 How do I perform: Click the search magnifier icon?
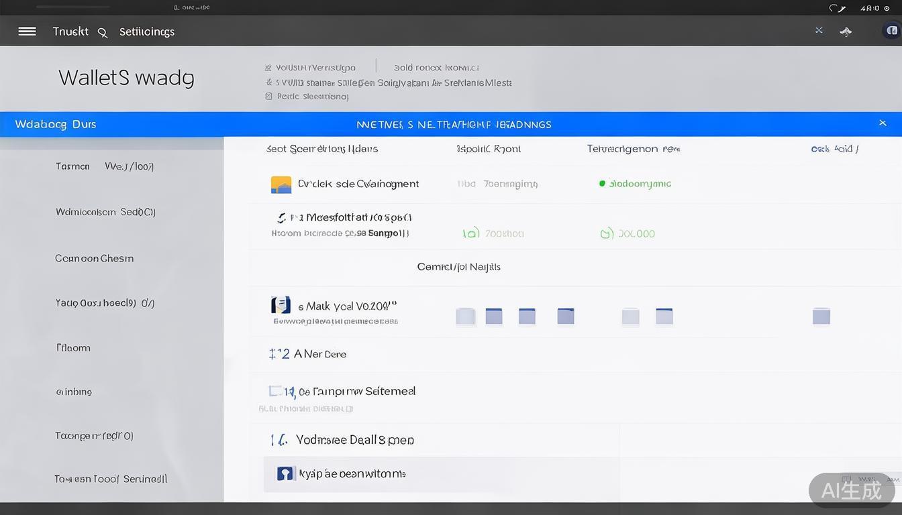click(103, 32)
